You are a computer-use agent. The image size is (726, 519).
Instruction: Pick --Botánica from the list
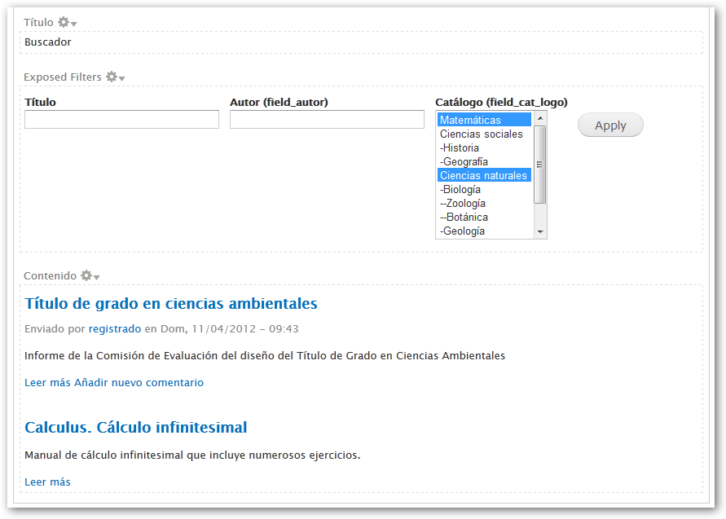484,217
